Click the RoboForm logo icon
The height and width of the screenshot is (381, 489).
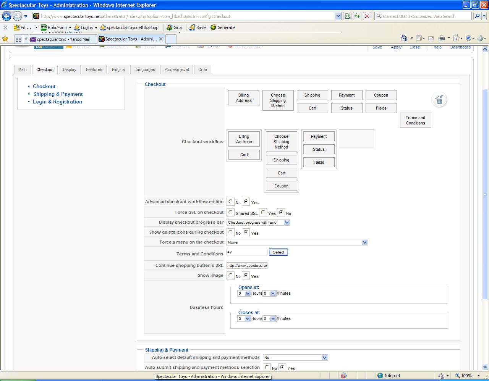point(44,27)
